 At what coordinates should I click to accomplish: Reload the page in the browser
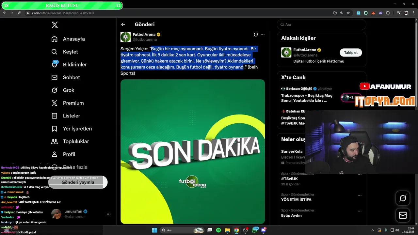pyautogui.click(x=19, y=13)
